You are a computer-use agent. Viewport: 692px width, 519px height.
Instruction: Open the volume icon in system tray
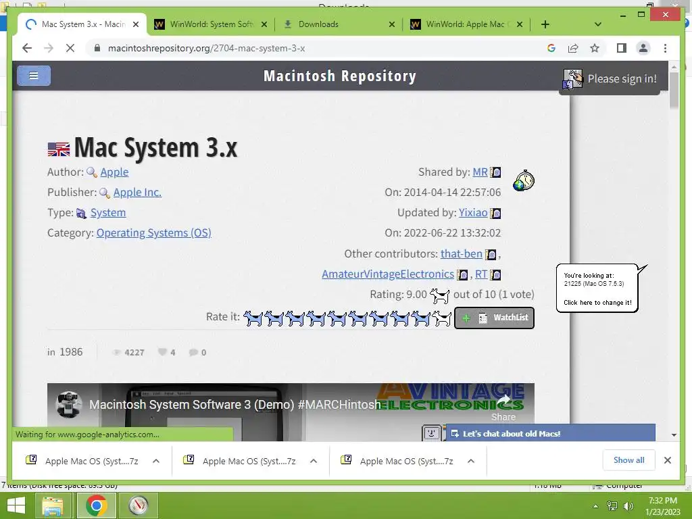[x=628, y=506]
